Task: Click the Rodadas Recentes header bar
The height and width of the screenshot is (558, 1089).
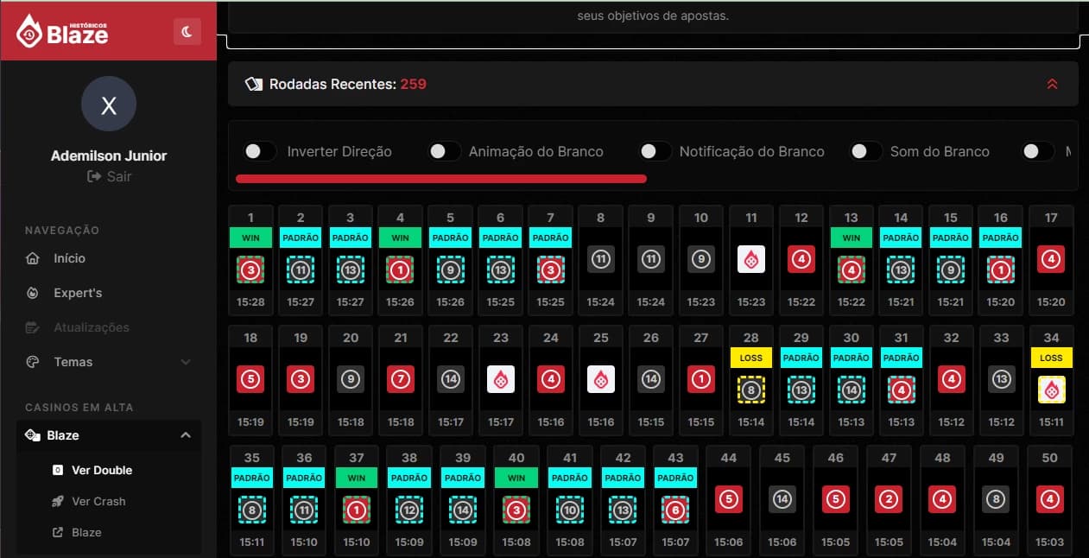Action: pyautogui.click(x=653, y=84)
